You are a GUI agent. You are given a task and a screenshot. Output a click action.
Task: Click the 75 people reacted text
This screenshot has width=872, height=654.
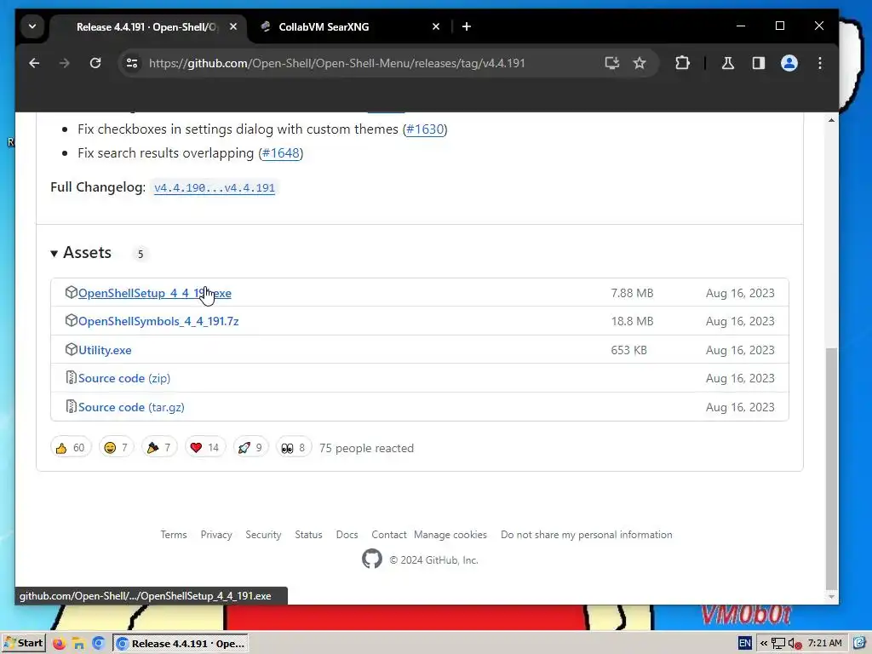[366, 448]
